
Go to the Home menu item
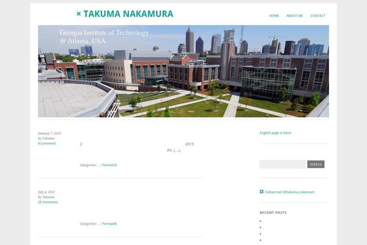[274, 16]
